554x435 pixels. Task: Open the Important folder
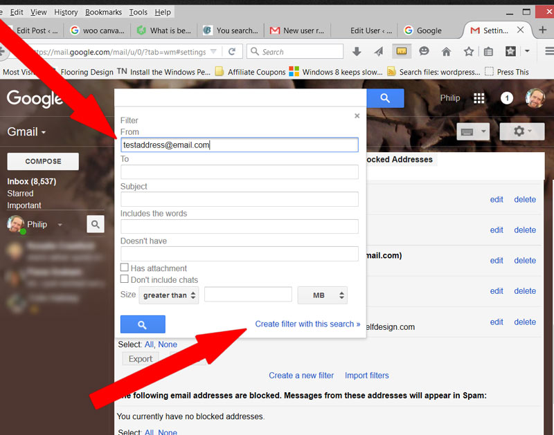pyautogui.click(x=24, y=205)
